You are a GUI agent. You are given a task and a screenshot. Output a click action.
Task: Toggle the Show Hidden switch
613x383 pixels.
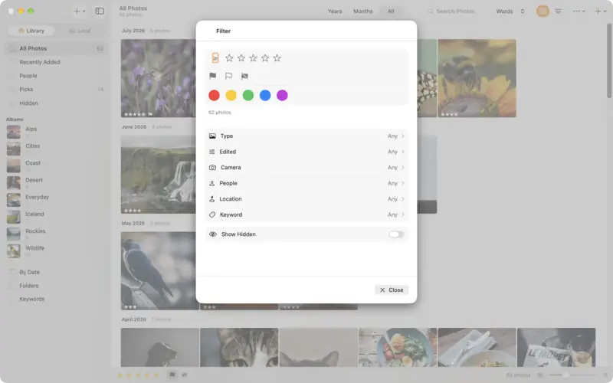click(x=396, y=234)
